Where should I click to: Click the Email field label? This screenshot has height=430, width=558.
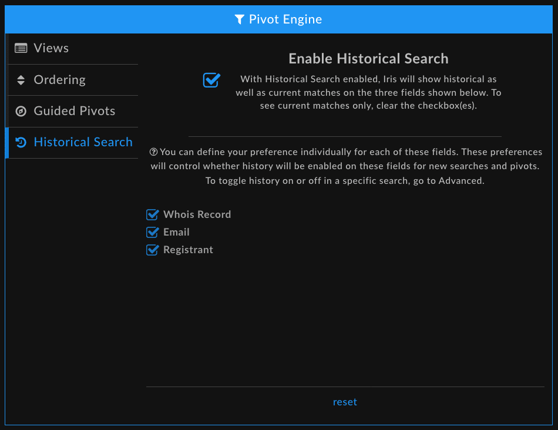(176, 232)
